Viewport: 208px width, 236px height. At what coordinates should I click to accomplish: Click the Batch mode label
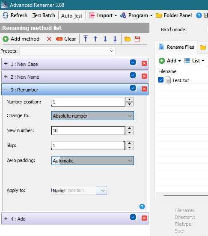(174, 29)
